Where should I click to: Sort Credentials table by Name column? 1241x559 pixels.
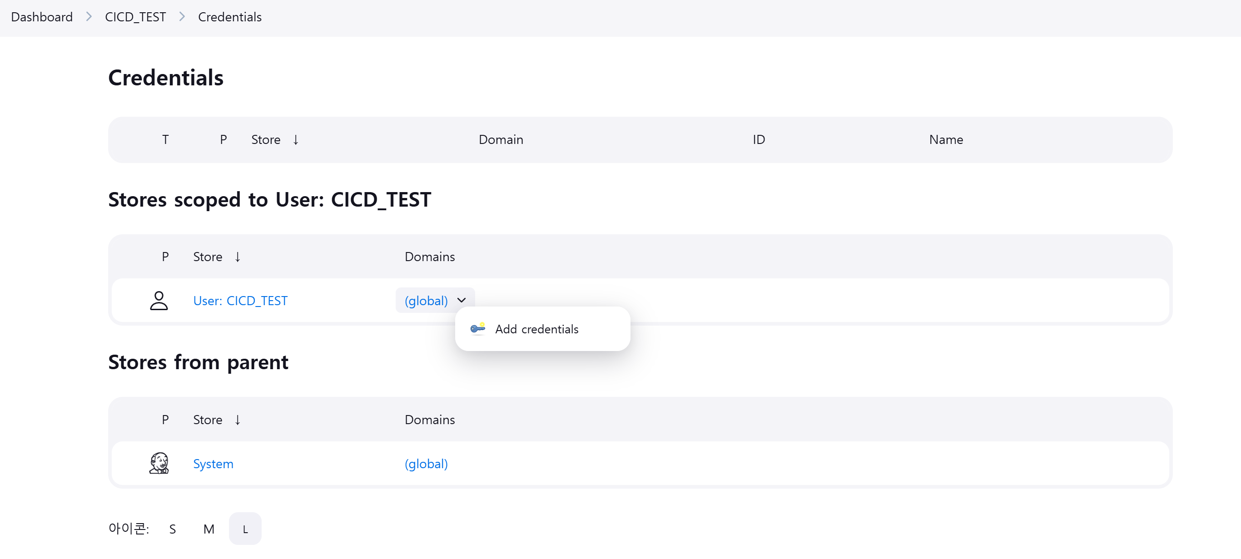click(945, 139)
